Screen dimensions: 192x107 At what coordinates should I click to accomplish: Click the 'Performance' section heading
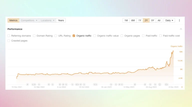point(15,29)
